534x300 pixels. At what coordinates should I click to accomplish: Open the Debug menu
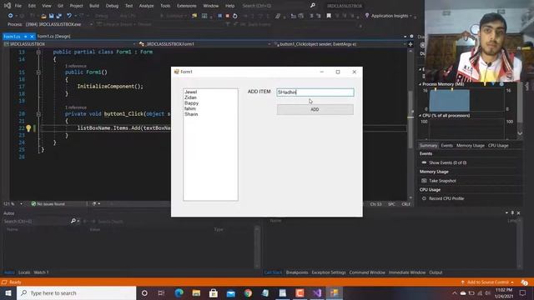pyautogui.click(x=112, y=6)
